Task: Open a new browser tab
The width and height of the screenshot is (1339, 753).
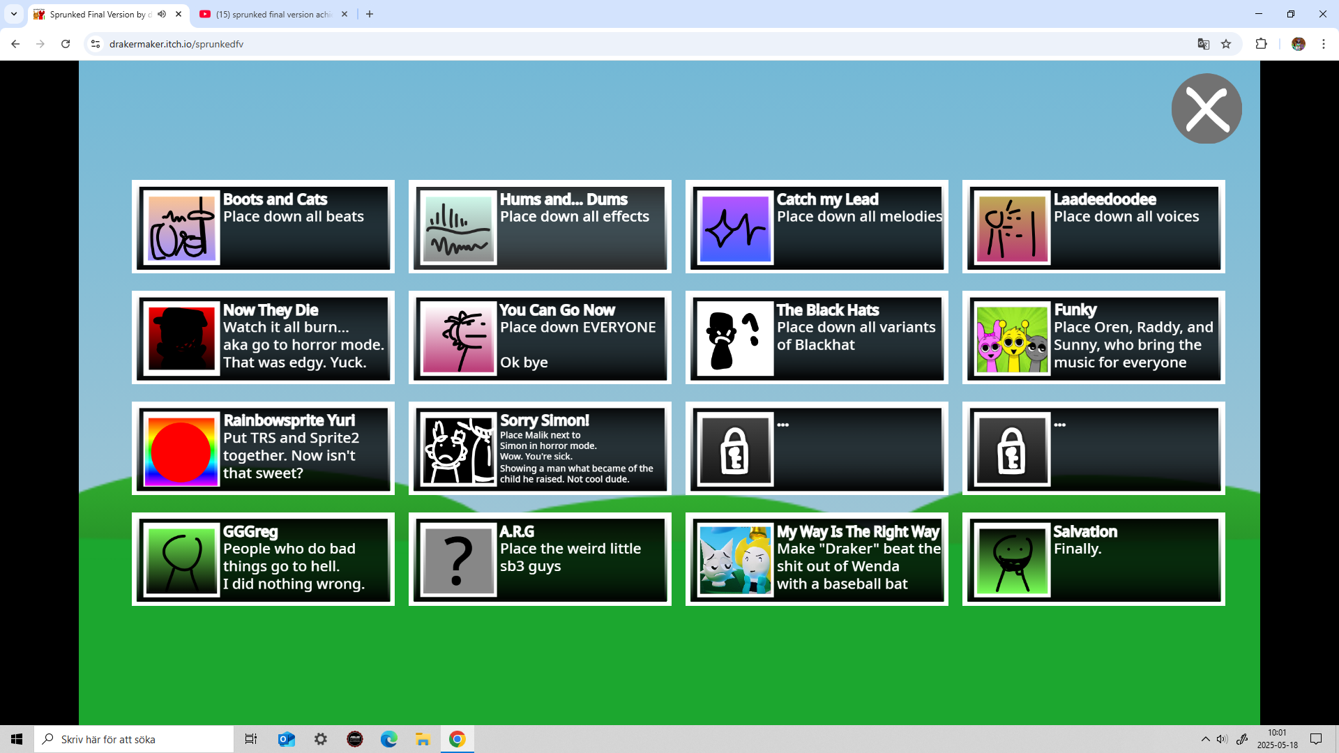Action: (370, 14)
